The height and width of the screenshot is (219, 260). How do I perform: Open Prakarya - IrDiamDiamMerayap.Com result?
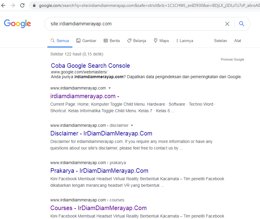pyautogui.click(x=99, y=171)
